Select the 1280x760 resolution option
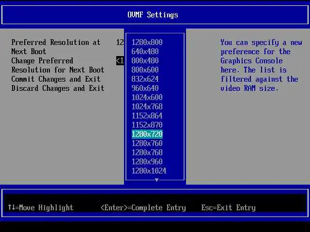The height and width of the screenshot is (232, 310). pyautogui.click(x=147, y=143)
